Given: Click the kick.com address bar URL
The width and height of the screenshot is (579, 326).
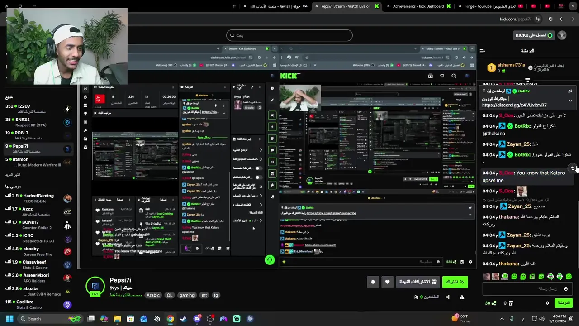Looking at the screenshot, I should [515, 19].
